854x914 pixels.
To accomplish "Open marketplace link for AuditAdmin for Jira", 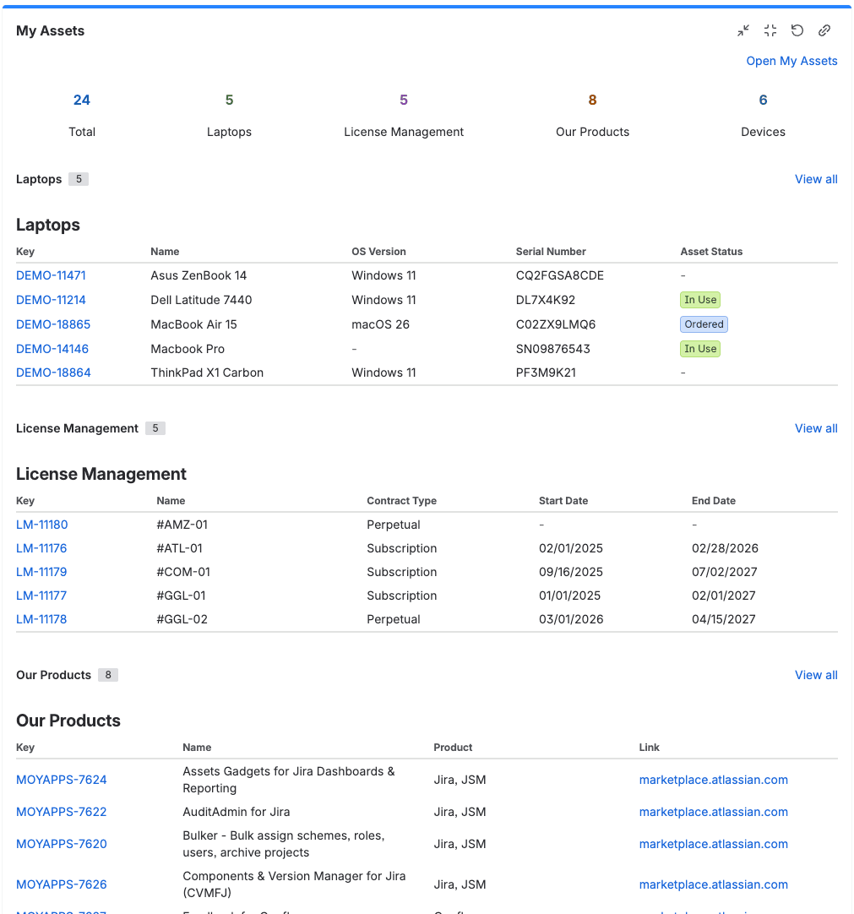I will (x=714, y=812).
